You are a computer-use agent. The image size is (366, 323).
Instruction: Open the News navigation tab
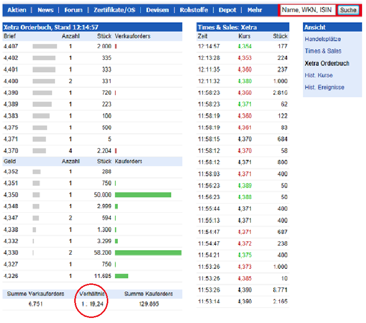coord(45,10)
